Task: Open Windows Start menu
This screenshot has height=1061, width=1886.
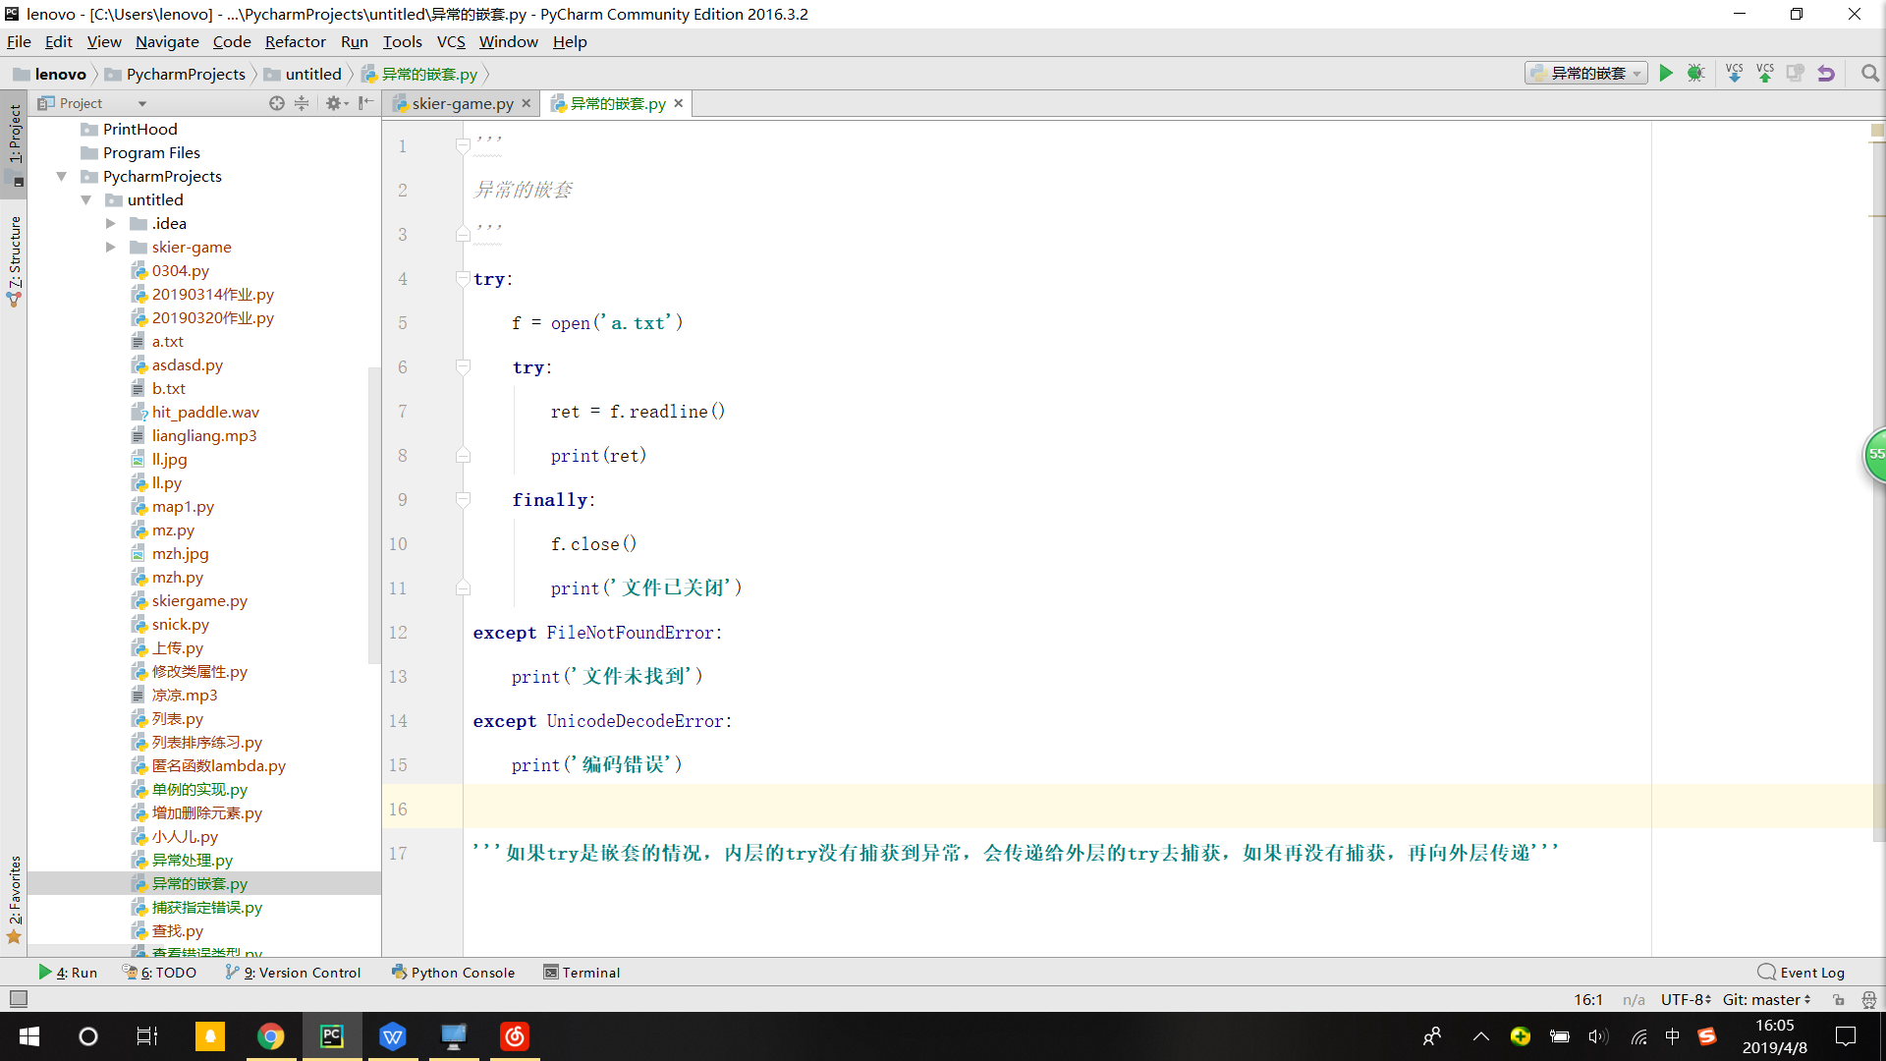Action: pyautogui.click(x=29, y=1036)
